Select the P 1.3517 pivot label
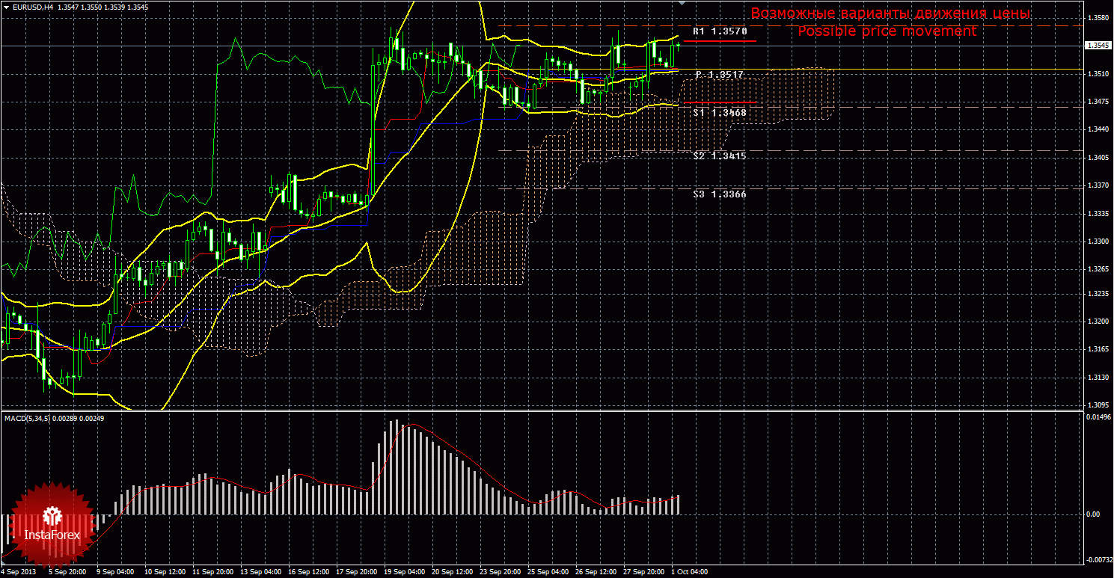The image size is (1114, 578). point(719,75)
